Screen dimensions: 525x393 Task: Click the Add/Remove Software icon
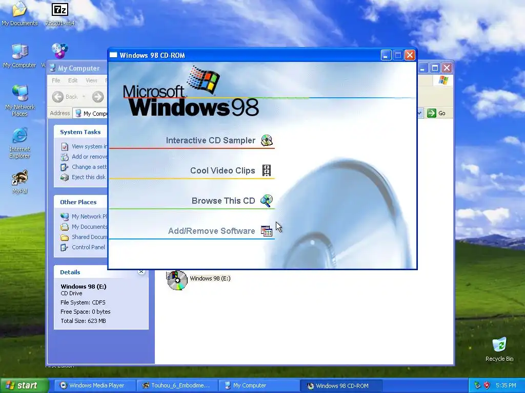point(267,231)
